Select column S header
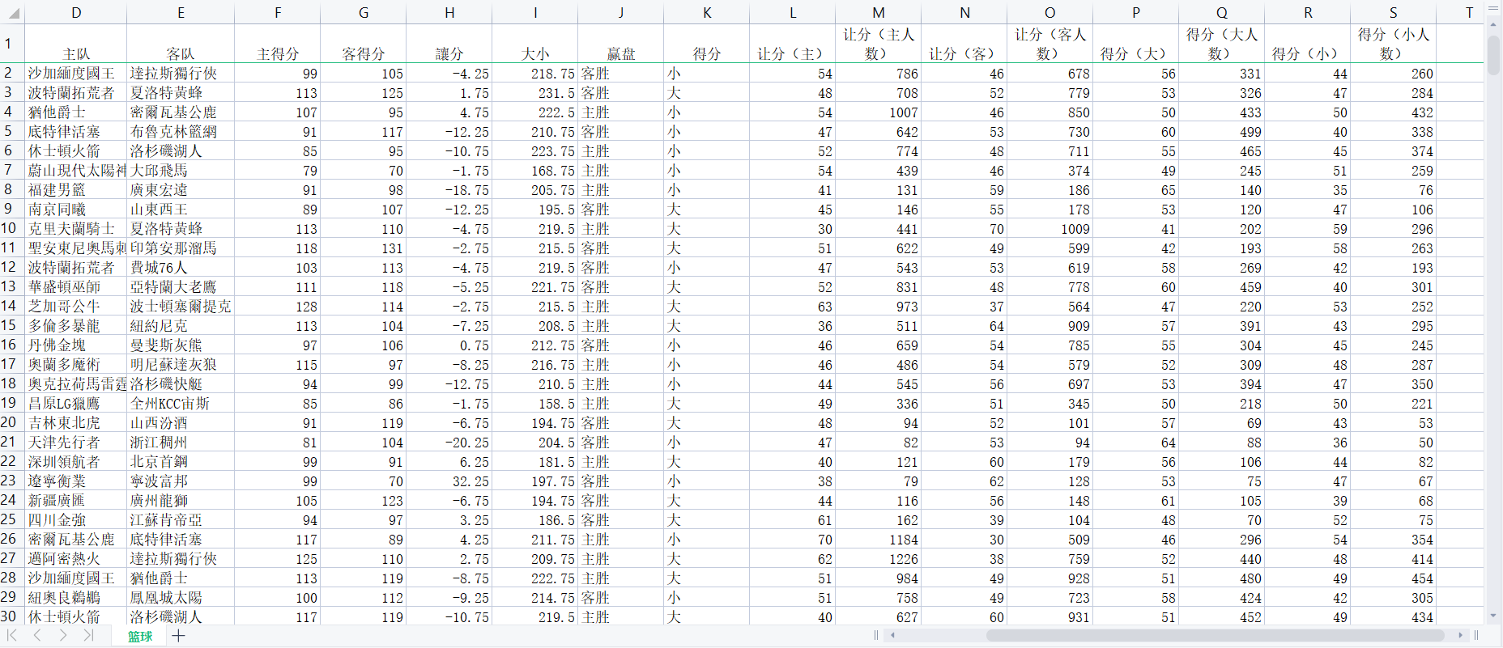This screenshot has height=648, width=1503. 1394,13
